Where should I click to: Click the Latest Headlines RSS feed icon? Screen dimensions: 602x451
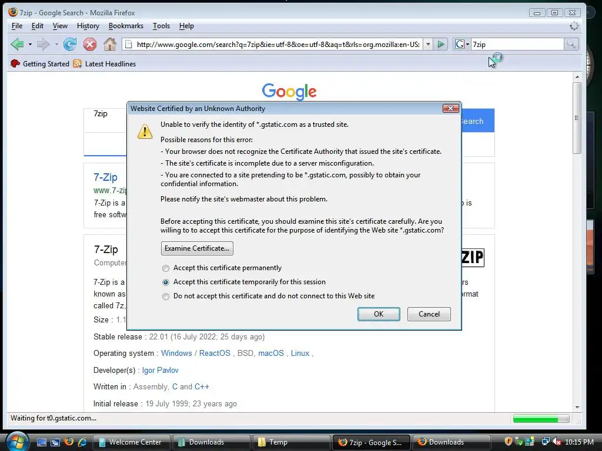click(78, 63)
